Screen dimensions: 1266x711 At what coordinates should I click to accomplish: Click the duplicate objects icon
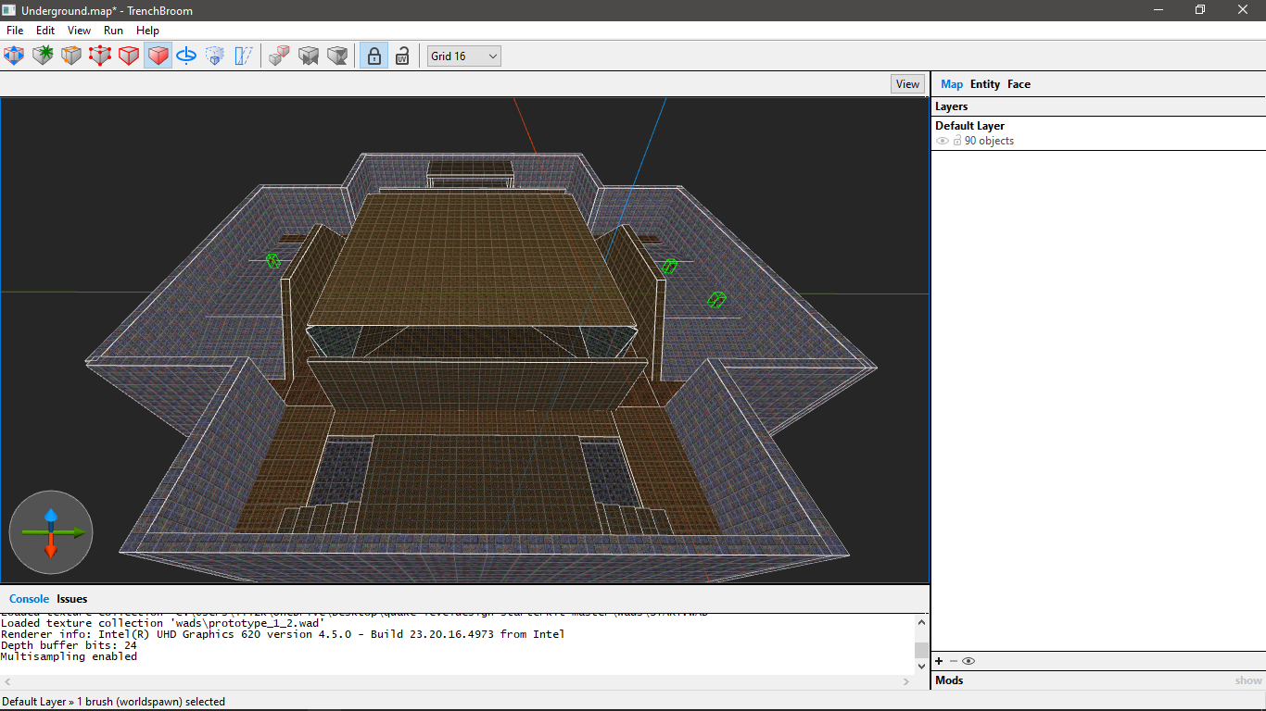[x=279, y=56]
